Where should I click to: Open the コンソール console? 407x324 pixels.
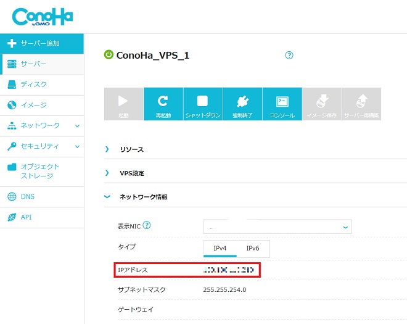click(282, 104)
